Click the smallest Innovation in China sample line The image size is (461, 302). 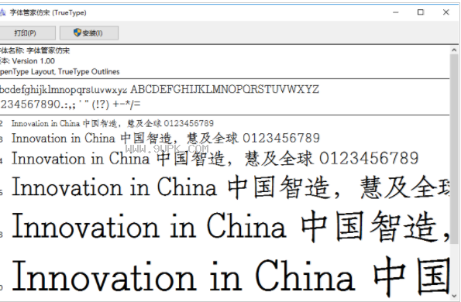click(112, 123)
